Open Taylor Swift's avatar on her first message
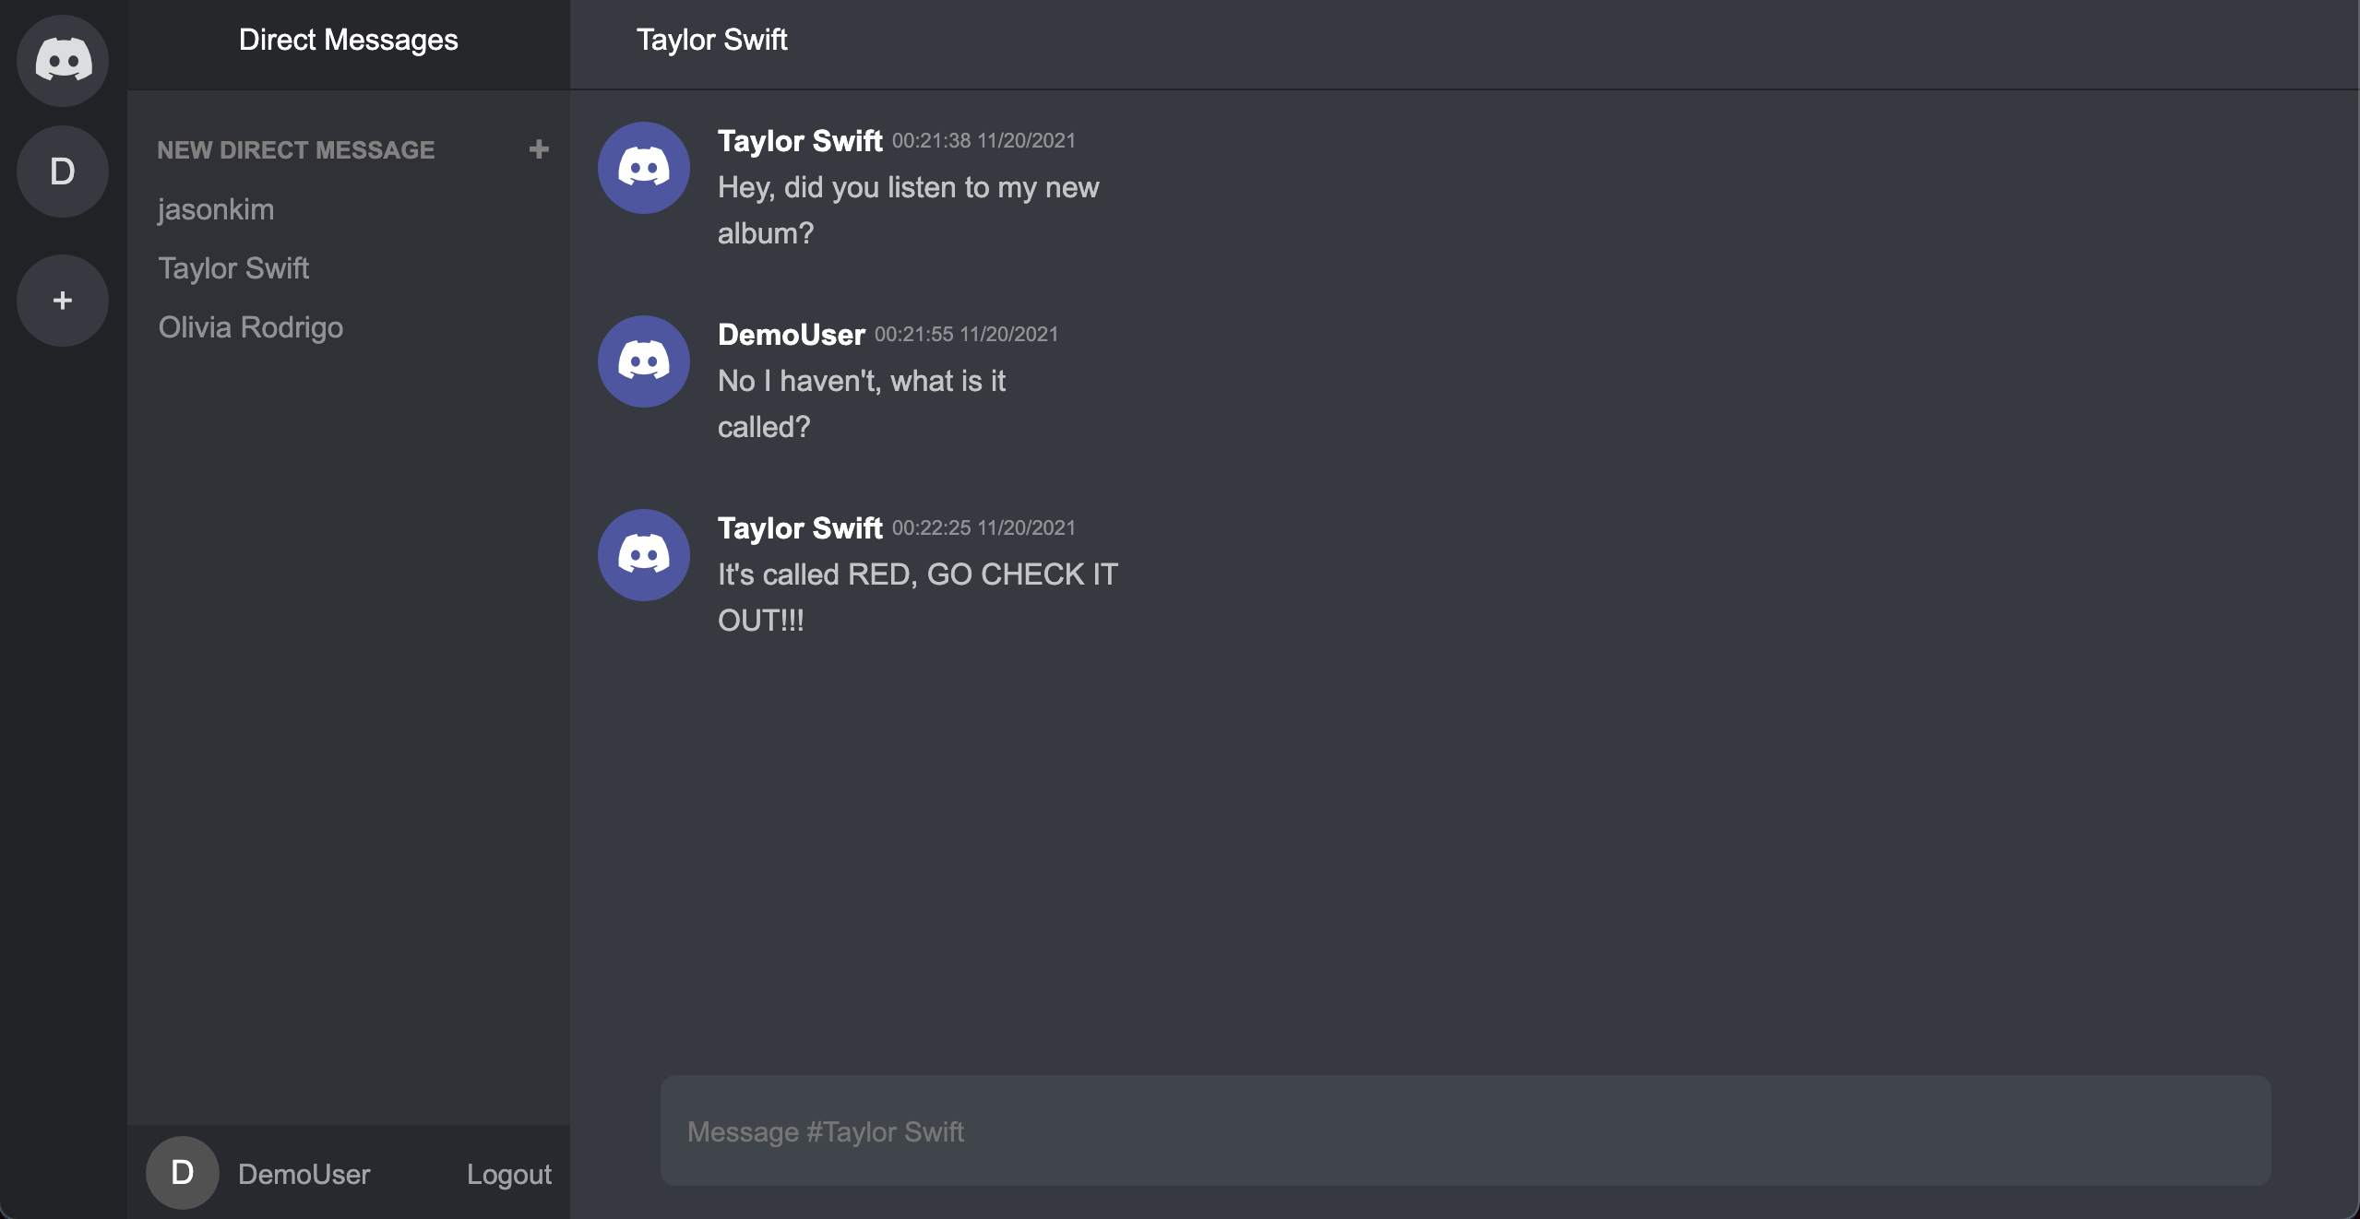This screenshot has height=1219, width=2360. [x=643, y=167]
